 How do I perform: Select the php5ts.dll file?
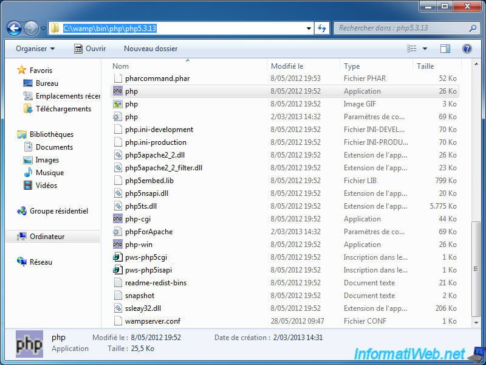click(284, 206)
